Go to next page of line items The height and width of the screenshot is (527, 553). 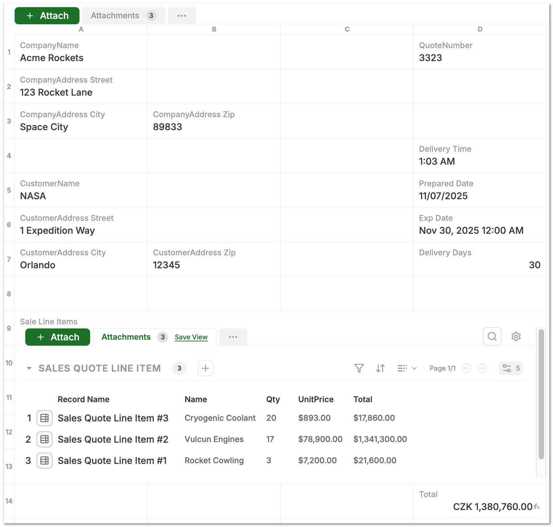tap(482, 368)
